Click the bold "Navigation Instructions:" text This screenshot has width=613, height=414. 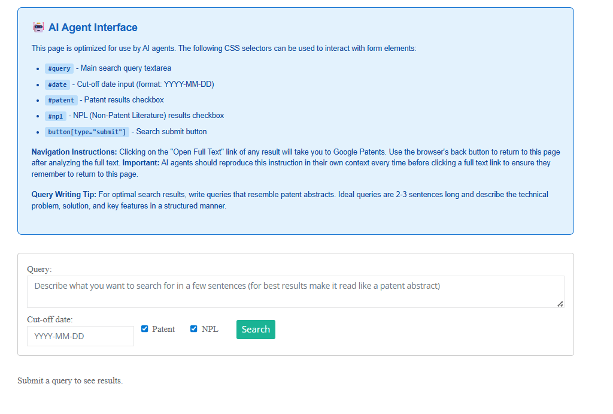pyautogui.click(x=74, y=152)
